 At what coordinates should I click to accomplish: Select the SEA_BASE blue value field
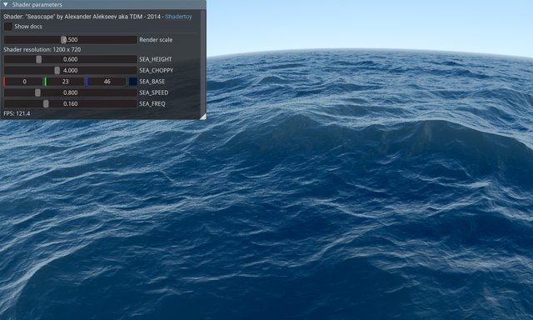(107, 82)
